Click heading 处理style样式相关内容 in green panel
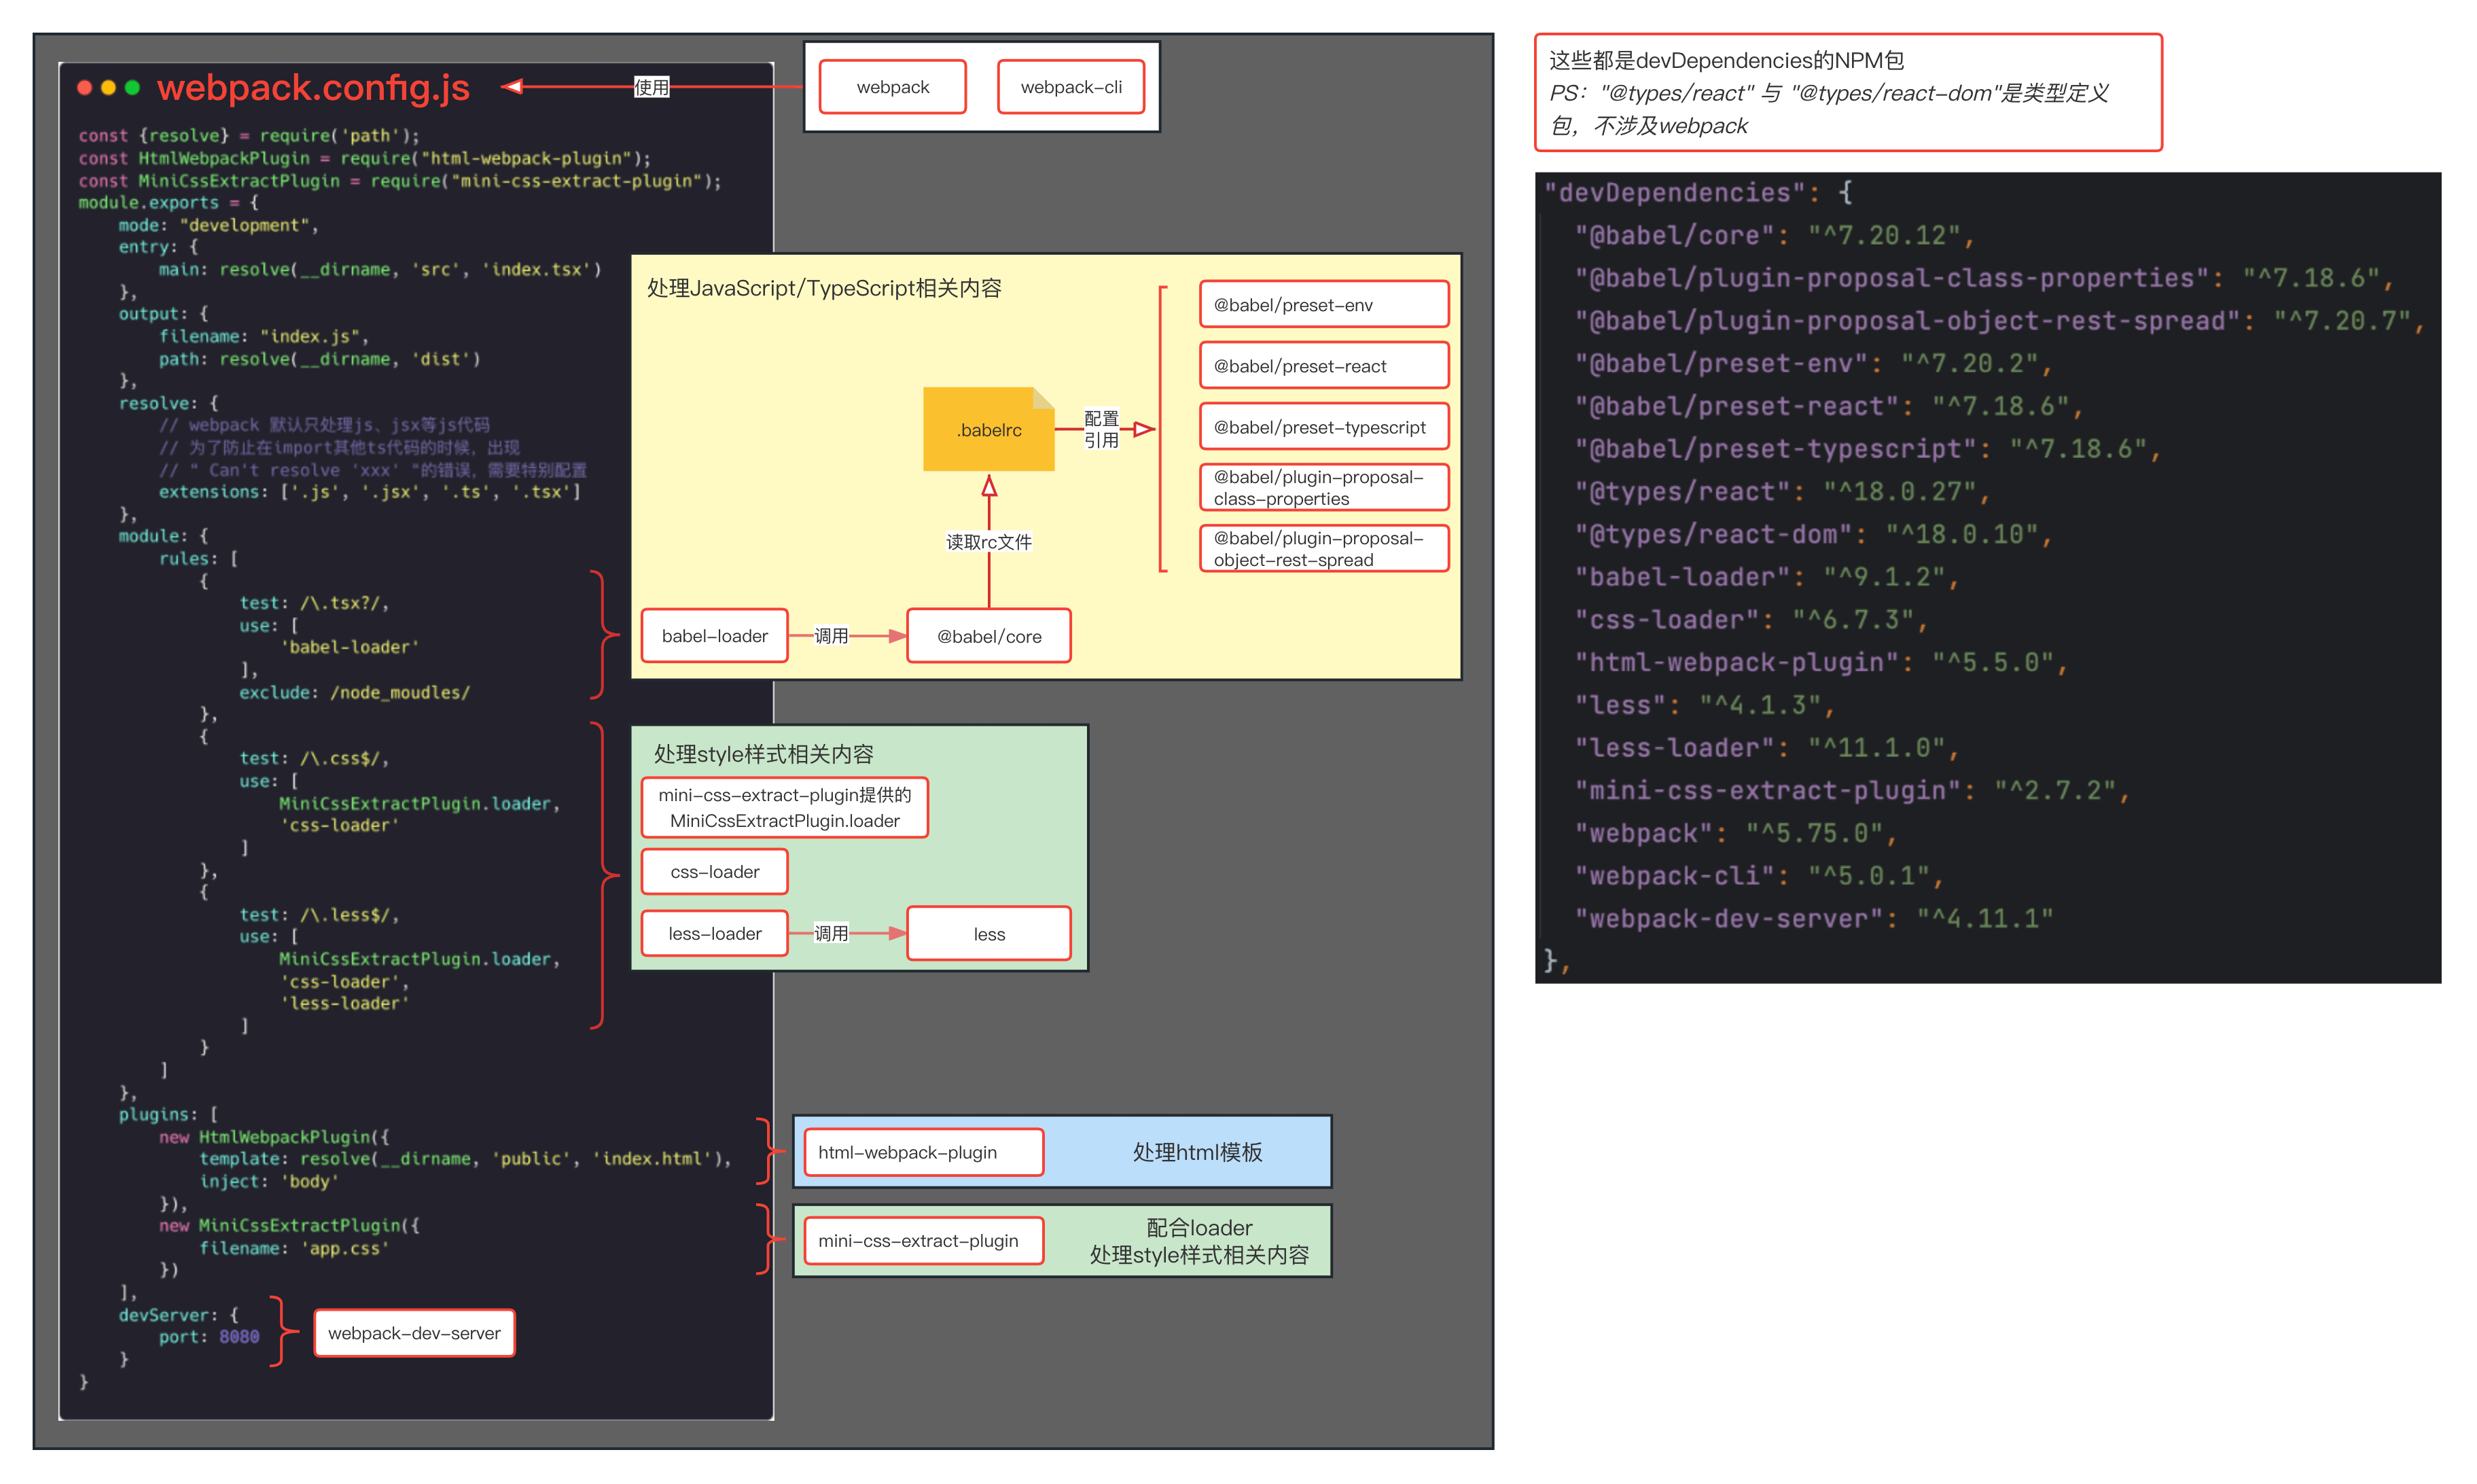Image resolution: width=2477 pixels, height=1484 pixels. [764, 754]
